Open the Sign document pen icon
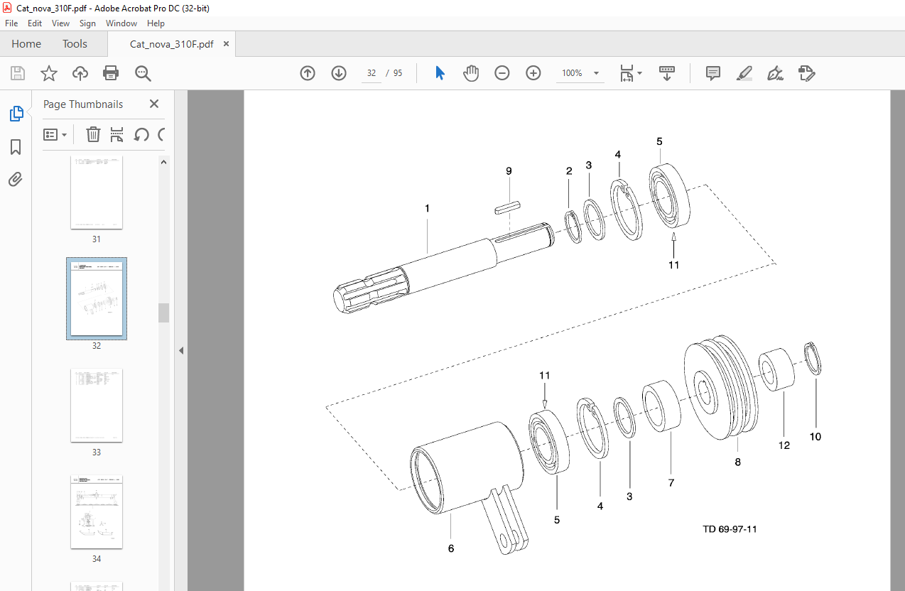 776,73
